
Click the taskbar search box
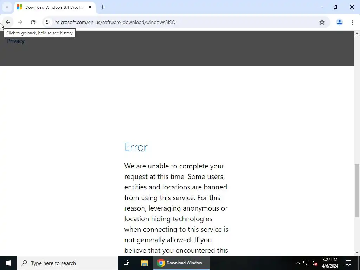(67, 263)
